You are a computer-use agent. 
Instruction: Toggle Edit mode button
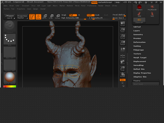32,16
